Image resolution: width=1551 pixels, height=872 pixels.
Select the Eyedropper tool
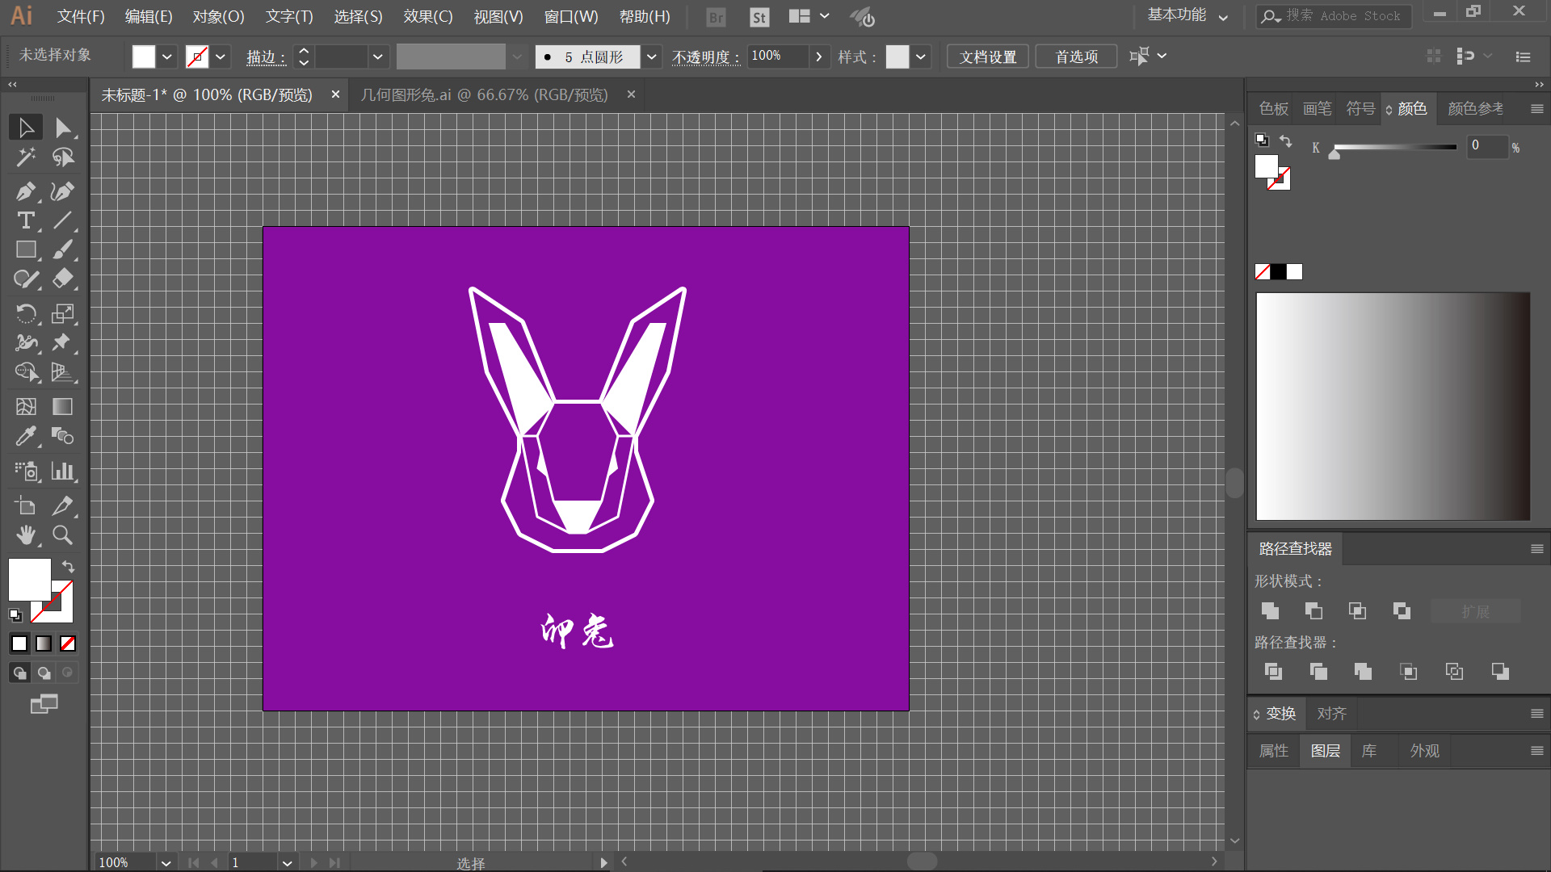pyautogui.click(x=25, y=437)
